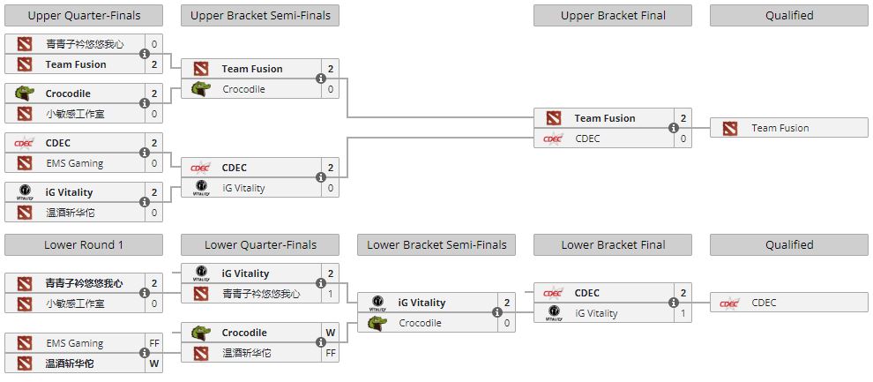Click CDEC logo in lower Qualified slot
Image resolution: width=873 pixels, height=382 pixels.
729,303
